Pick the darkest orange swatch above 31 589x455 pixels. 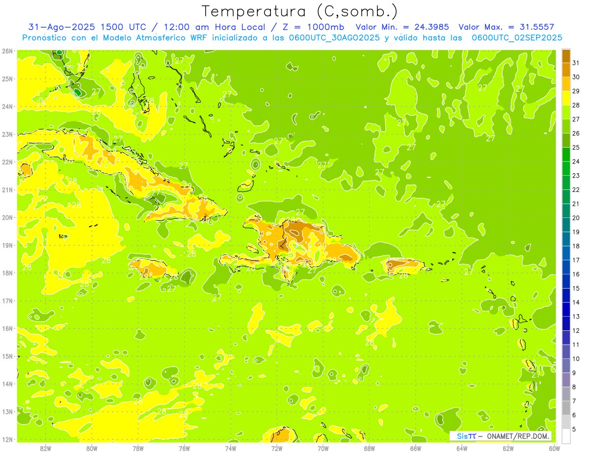566,56
